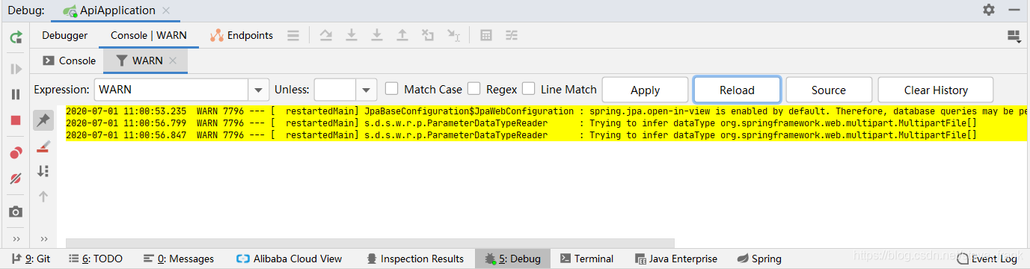Mute breakpoints

[15, 179]
